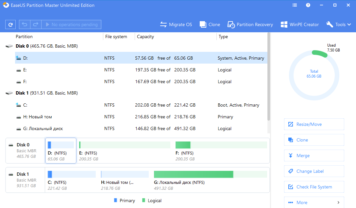Click the Clone icon in top toolbar
This screenshot has height=208, width=356.
click(210, 24)
